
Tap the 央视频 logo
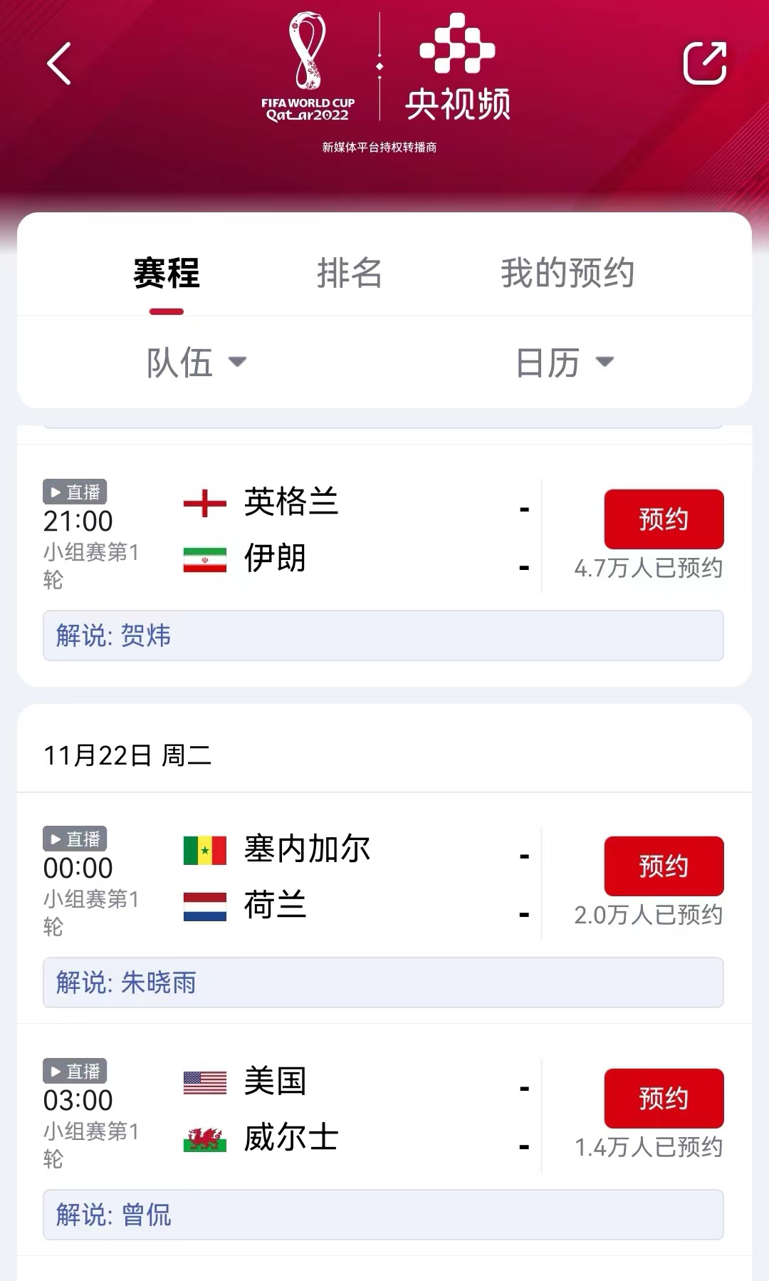457,68
